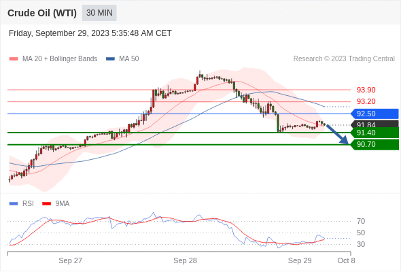
Task: Toggle the RSI legend entry
Action: coord(21,204)
